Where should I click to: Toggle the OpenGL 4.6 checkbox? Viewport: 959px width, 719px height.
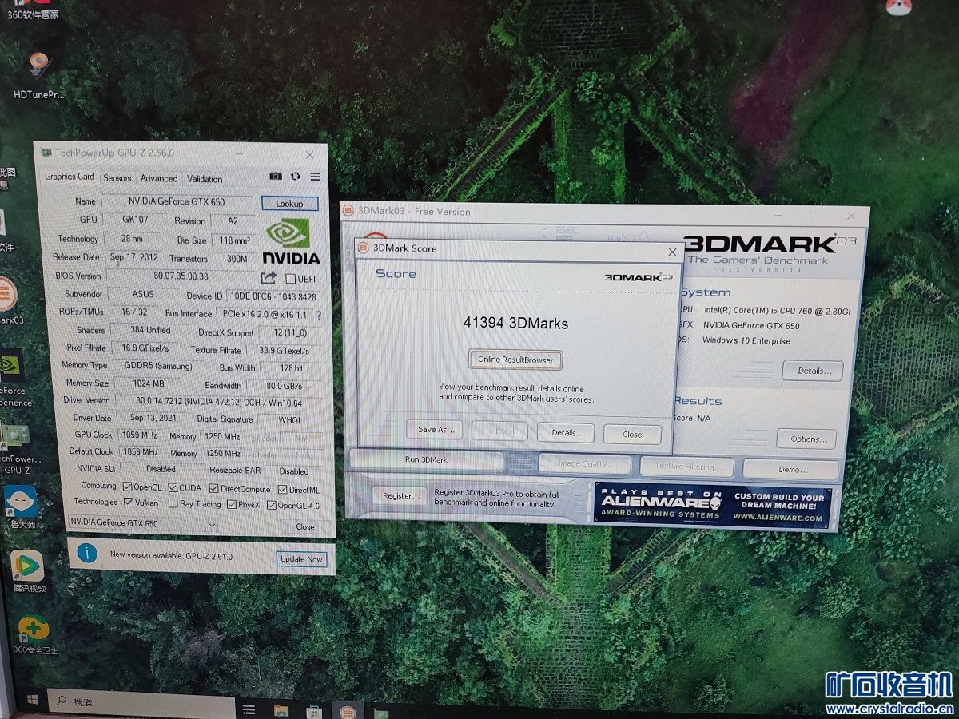point(272,505)
